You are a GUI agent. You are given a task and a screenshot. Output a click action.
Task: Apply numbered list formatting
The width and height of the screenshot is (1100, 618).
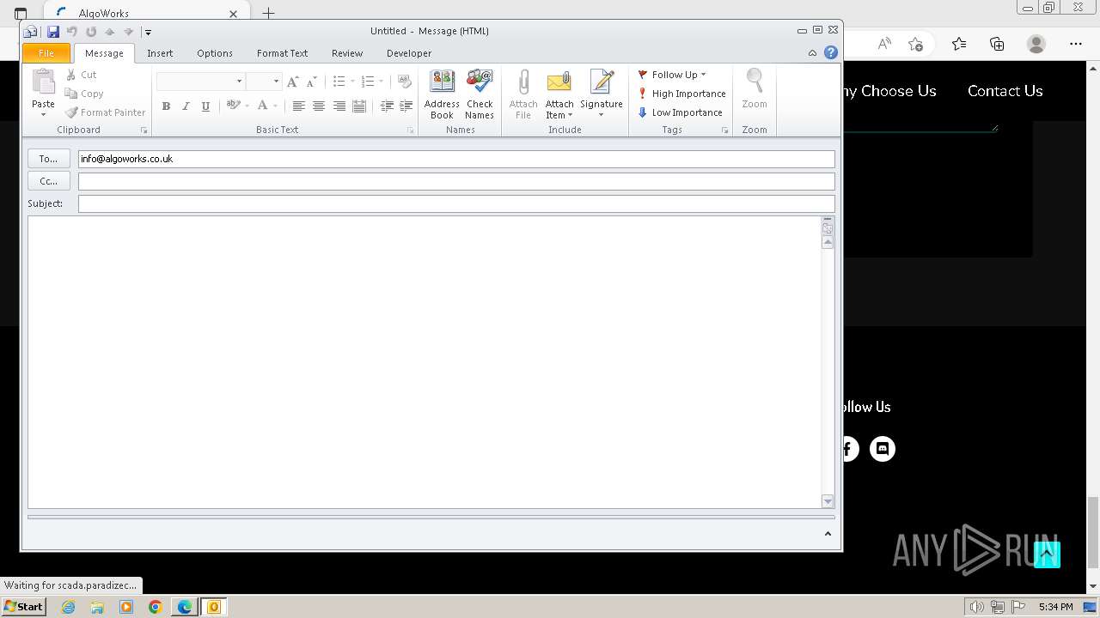tap(368, 82)
